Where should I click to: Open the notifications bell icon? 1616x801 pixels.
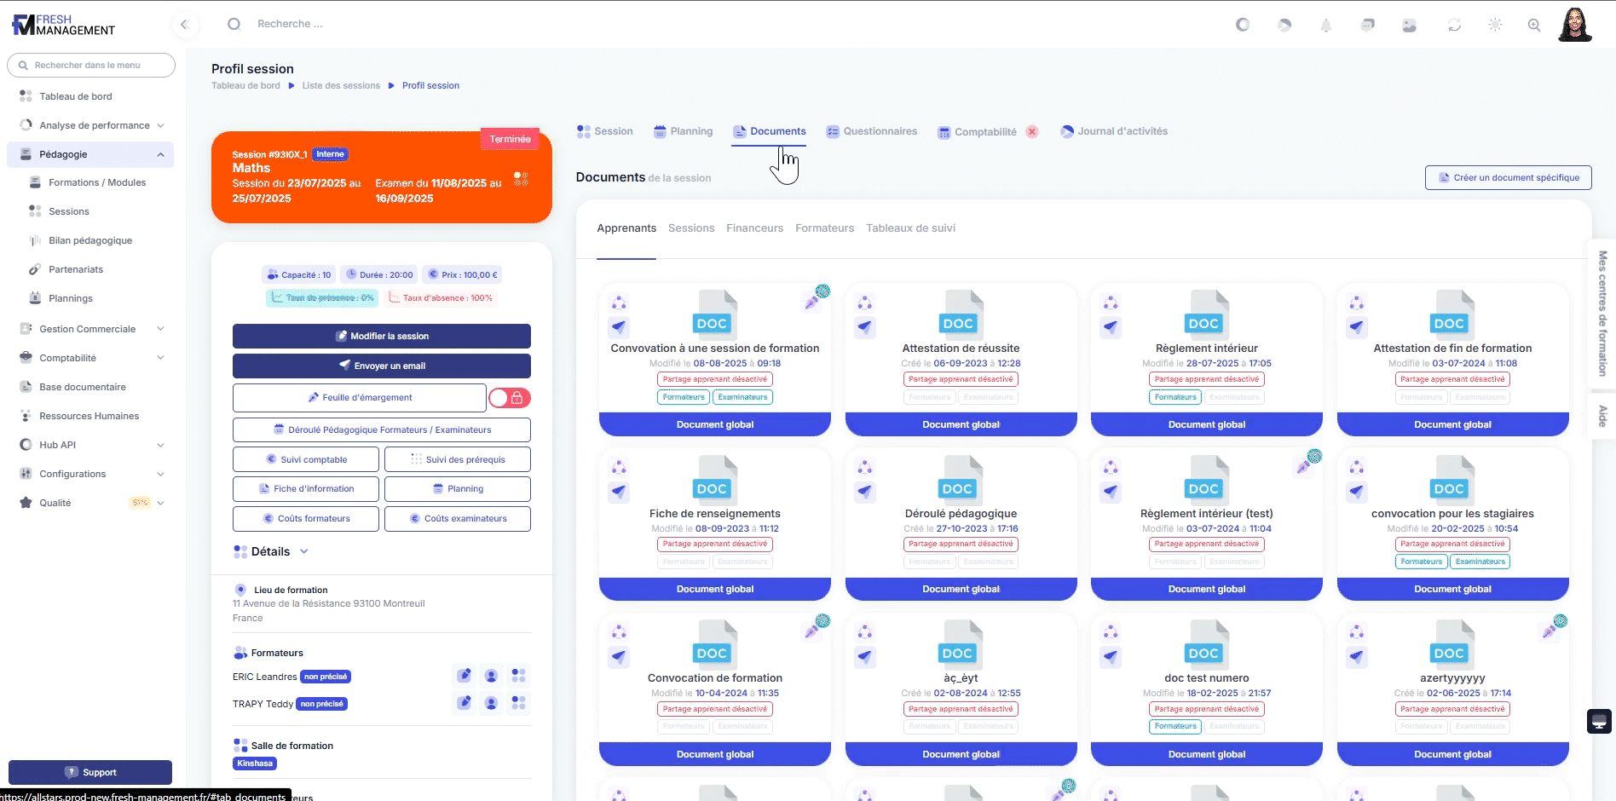point(1325,26)
